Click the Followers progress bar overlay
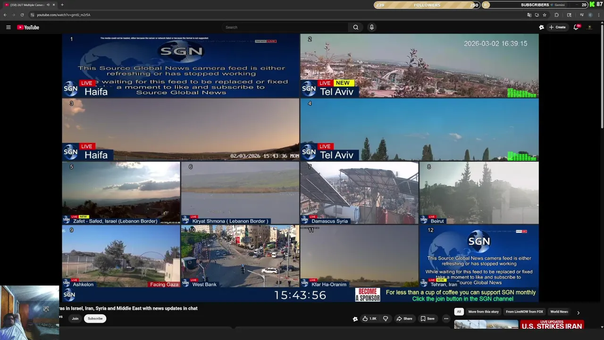 (427, 5)
